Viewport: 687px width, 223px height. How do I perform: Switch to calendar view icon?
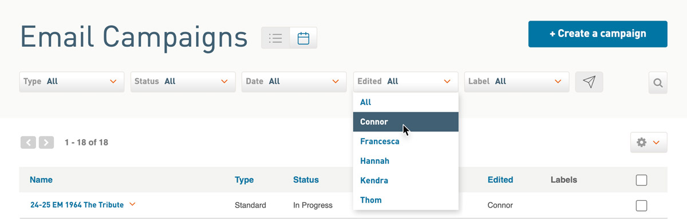303,38
